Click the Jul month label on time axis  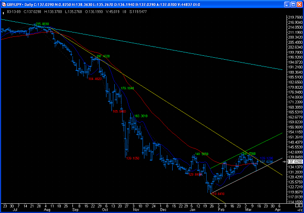pyautogui.click(x=15, y=210)
